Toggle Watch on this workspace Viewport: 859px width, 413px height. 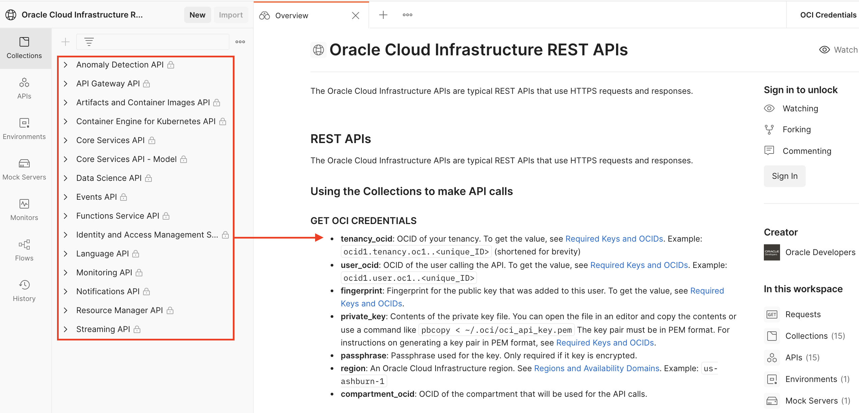point(838,50)
